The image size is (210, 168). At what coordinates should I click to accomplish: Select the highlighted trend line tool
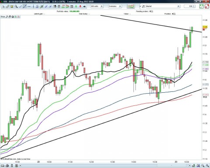[24, 7]
